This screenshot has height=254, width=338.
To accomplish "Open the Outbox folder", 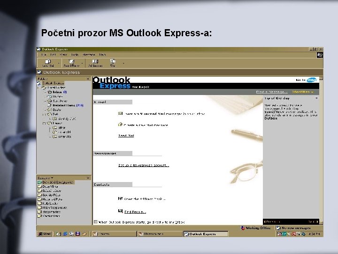I will pos(58,96).
